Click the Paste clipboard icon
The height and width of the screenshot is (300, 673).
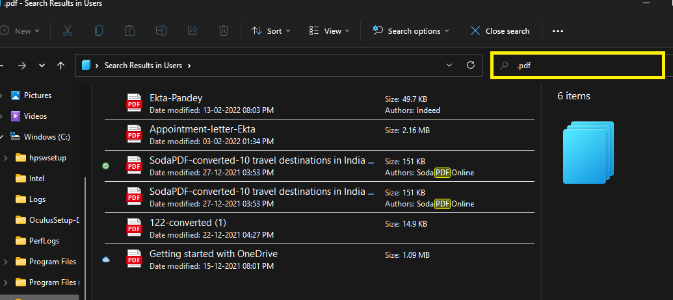(x=130, y=31)
